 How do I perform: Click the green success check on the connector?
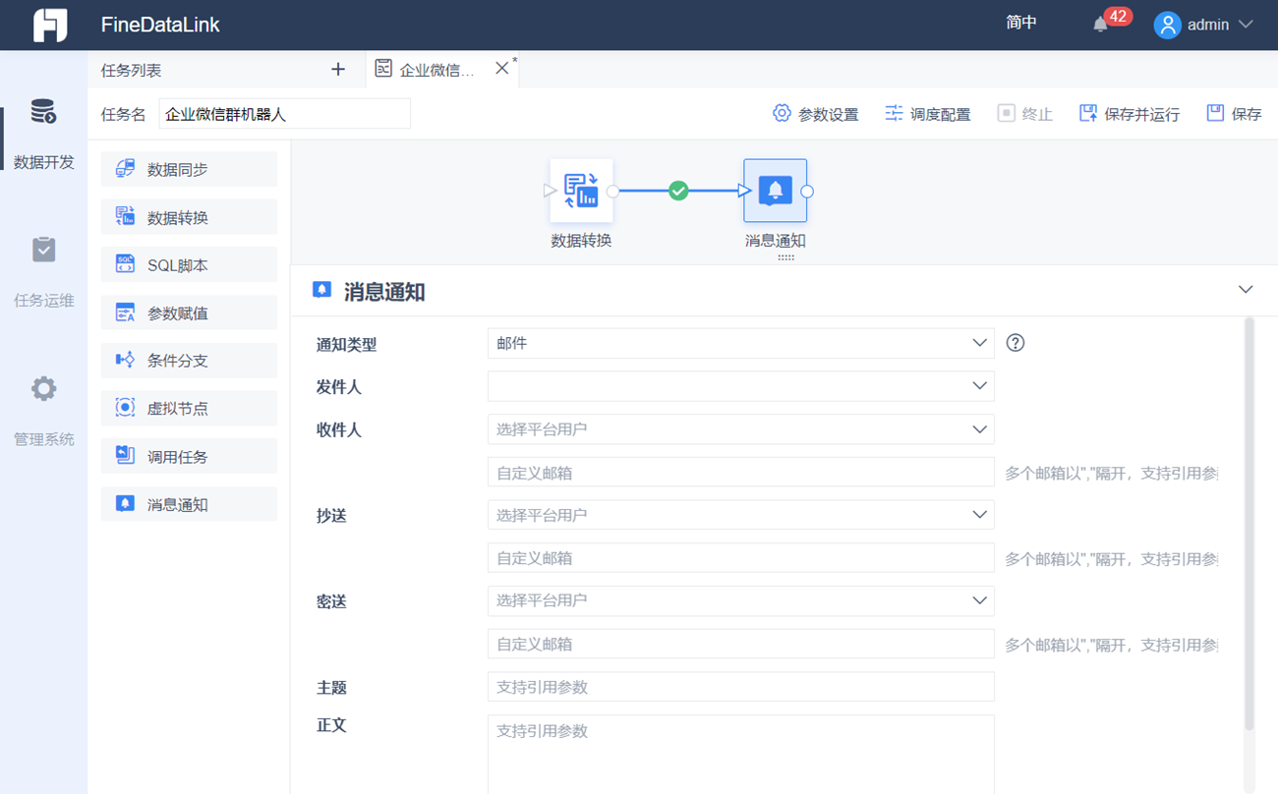point(678,191)
